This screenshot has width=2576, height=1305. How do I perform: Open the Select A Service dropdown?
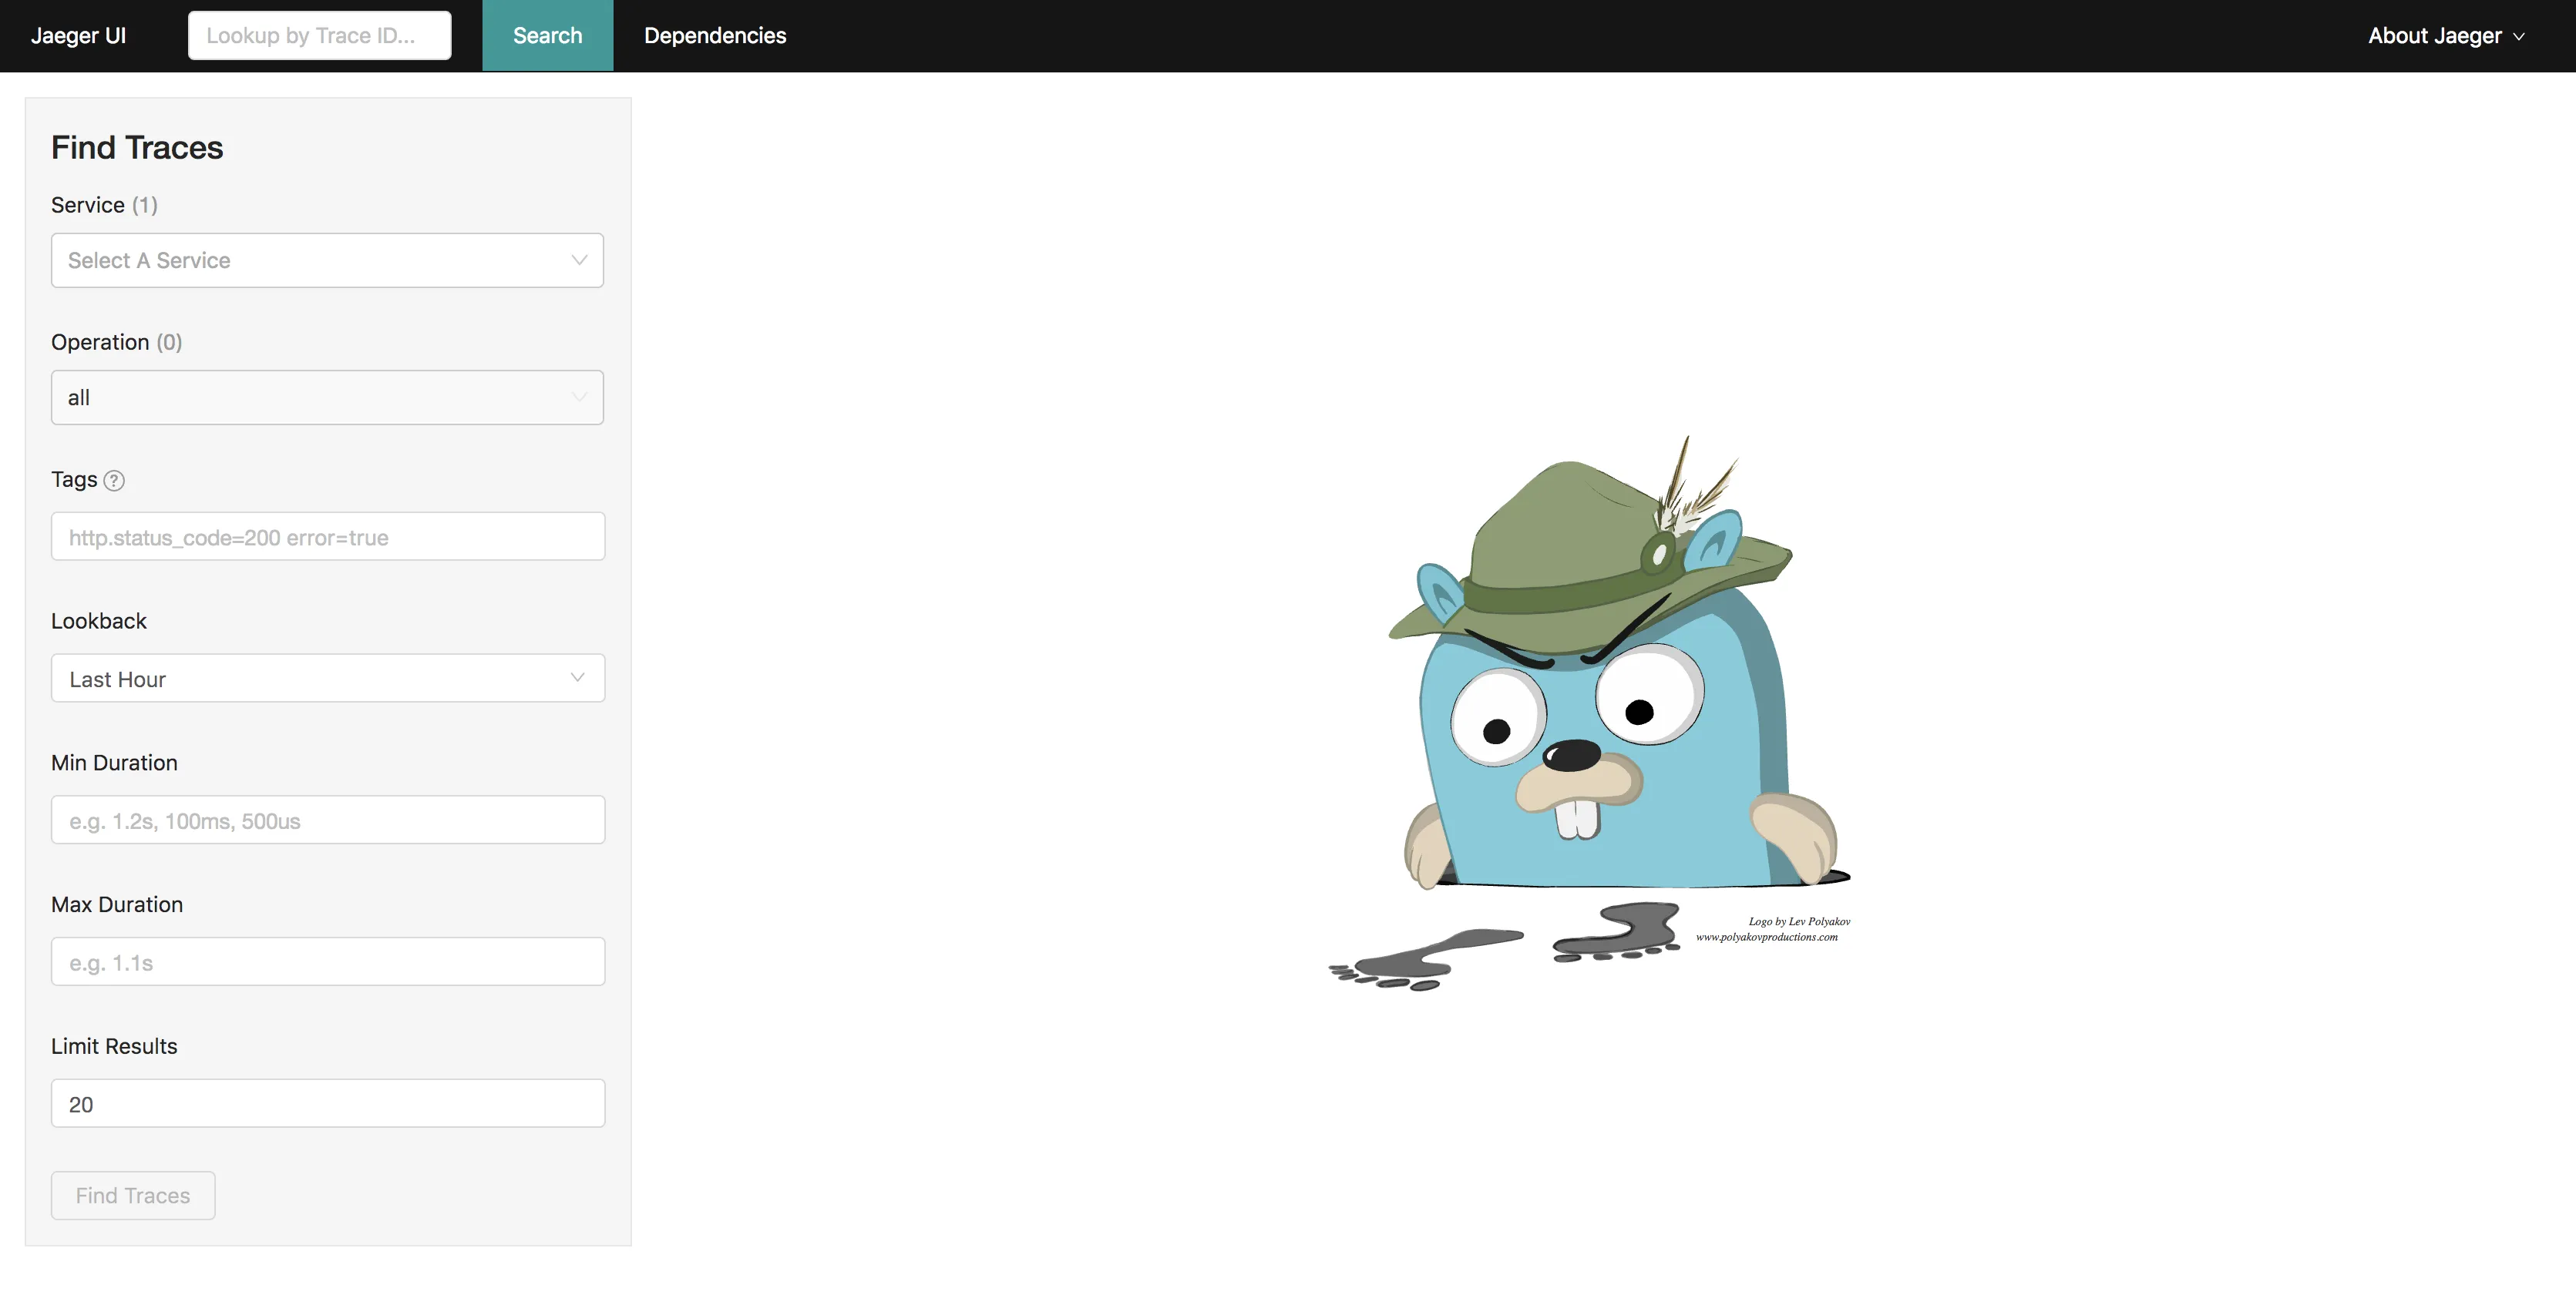[327, 261]
